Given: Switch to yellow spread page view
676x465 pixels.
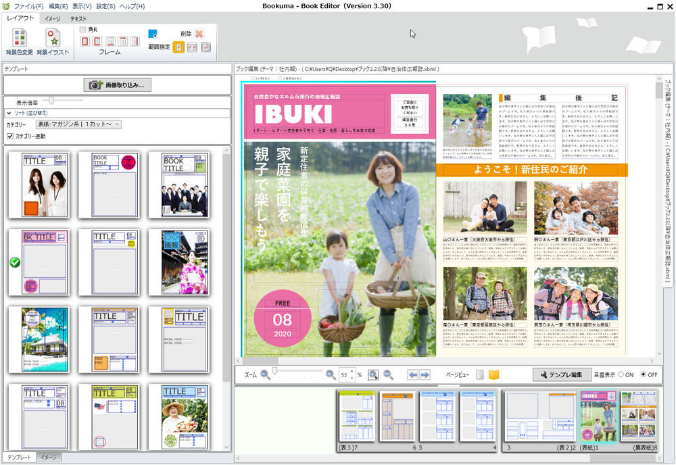Looking at the screenshot, I should click(494, 374).
